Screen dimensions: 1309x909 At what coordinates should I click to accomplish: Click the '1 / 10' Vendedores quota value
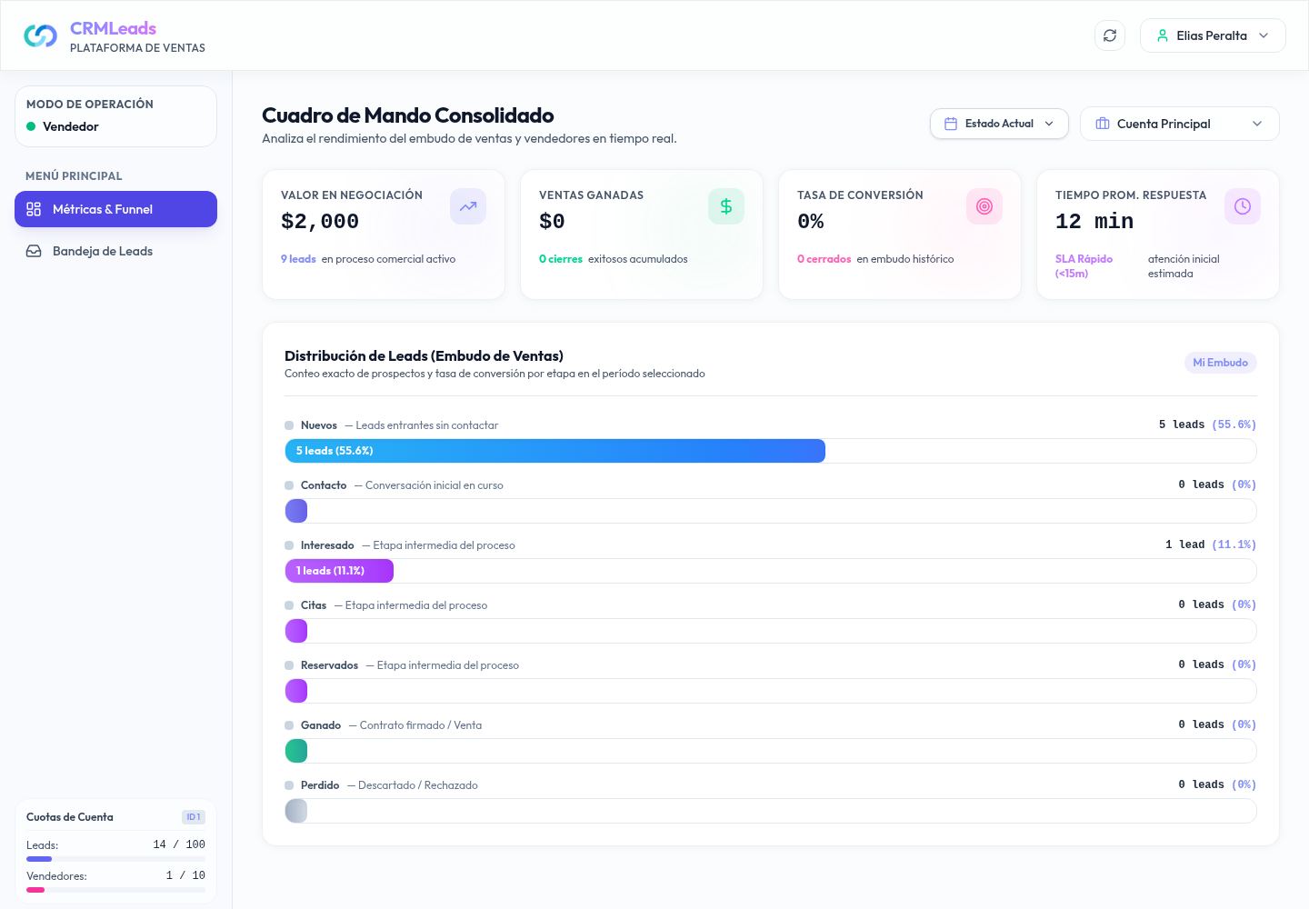tap(185, 875)
